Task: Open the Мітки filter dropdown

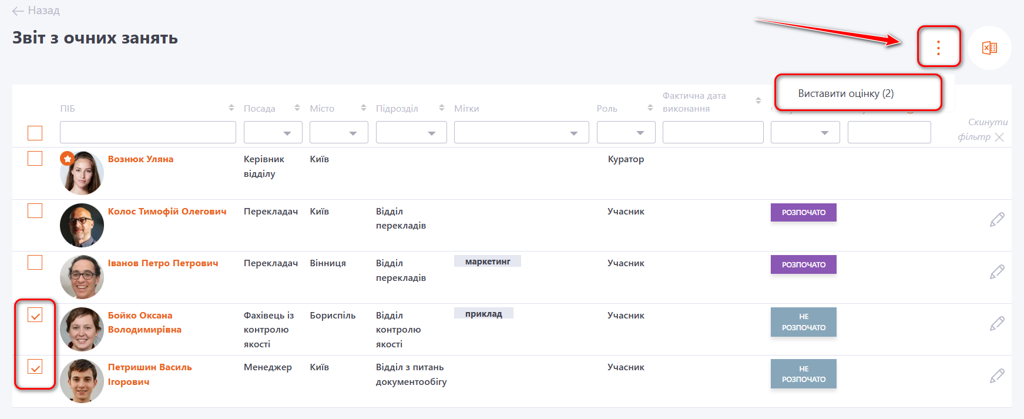Action: coord(521,133)
